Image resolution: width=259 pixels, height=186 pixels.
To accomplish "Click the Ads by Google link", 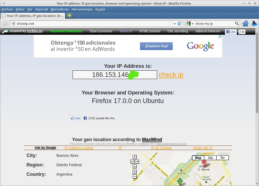I will pyautogui.click(x=45, y=148).
